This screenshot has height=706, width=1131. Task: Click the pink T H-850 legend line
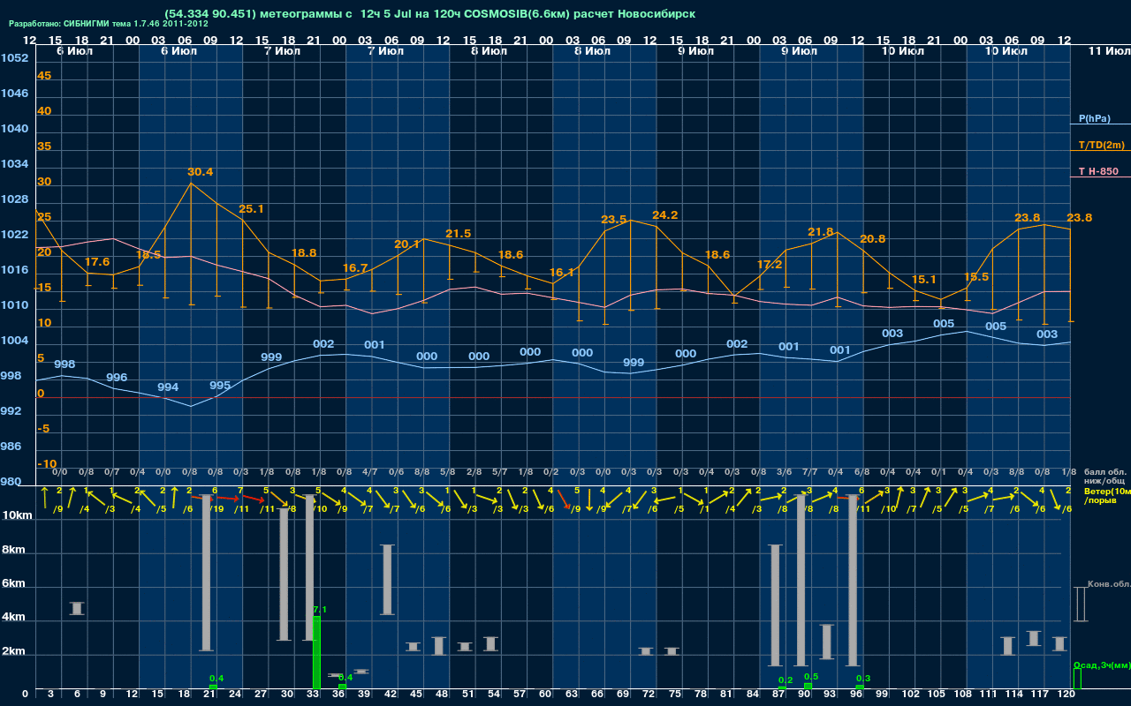1100,177
